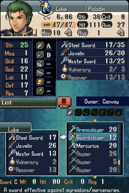
Task: Select the items bag filter icon
Action: click(118, 112)
